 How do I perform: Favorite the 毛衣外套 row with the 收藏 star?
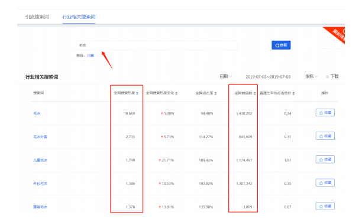coord(325,136)
